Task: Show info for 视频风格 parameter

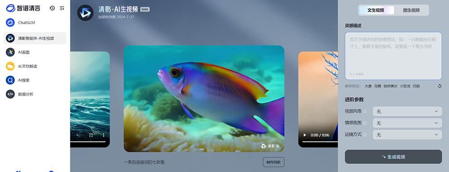Action: click(x=365, y=111)
